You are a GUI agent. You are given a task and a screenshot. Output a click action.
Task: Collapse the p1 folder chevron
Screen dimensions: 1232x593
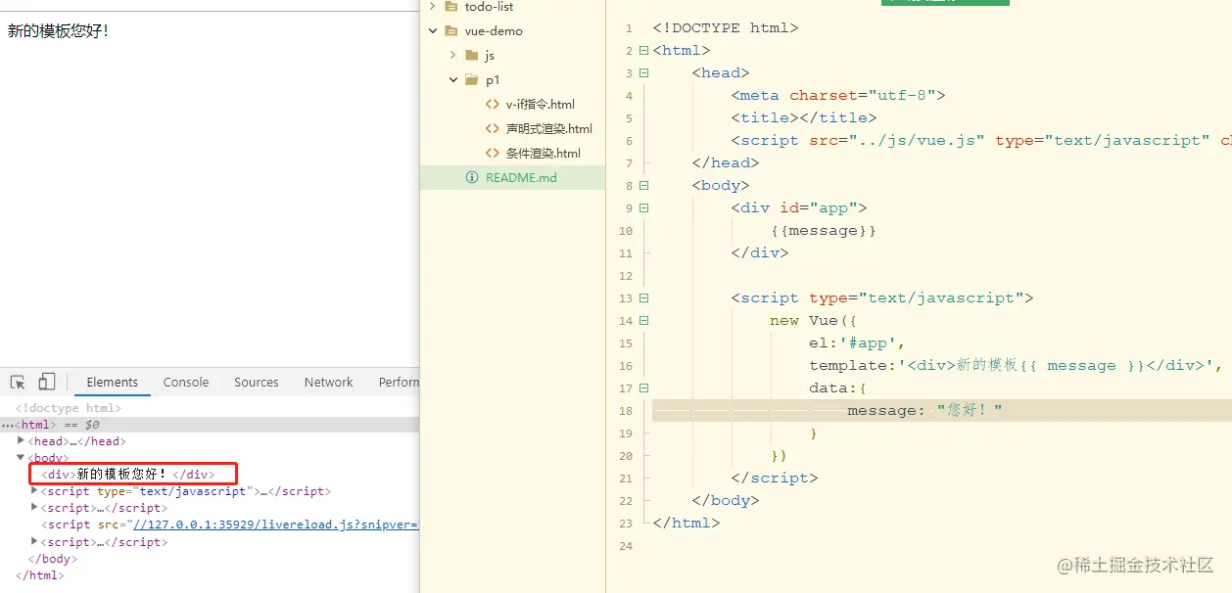click(453, 79)
